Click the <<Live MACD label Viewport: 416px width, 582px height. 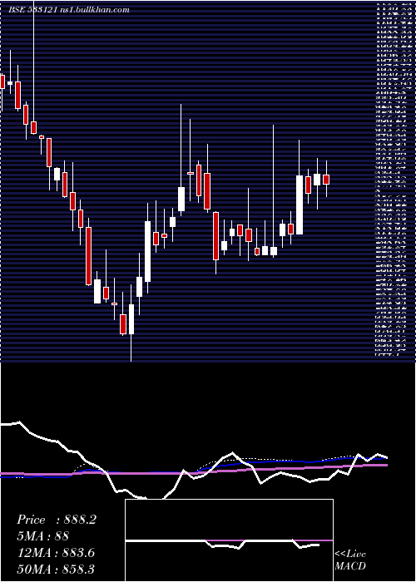point(350,560)
